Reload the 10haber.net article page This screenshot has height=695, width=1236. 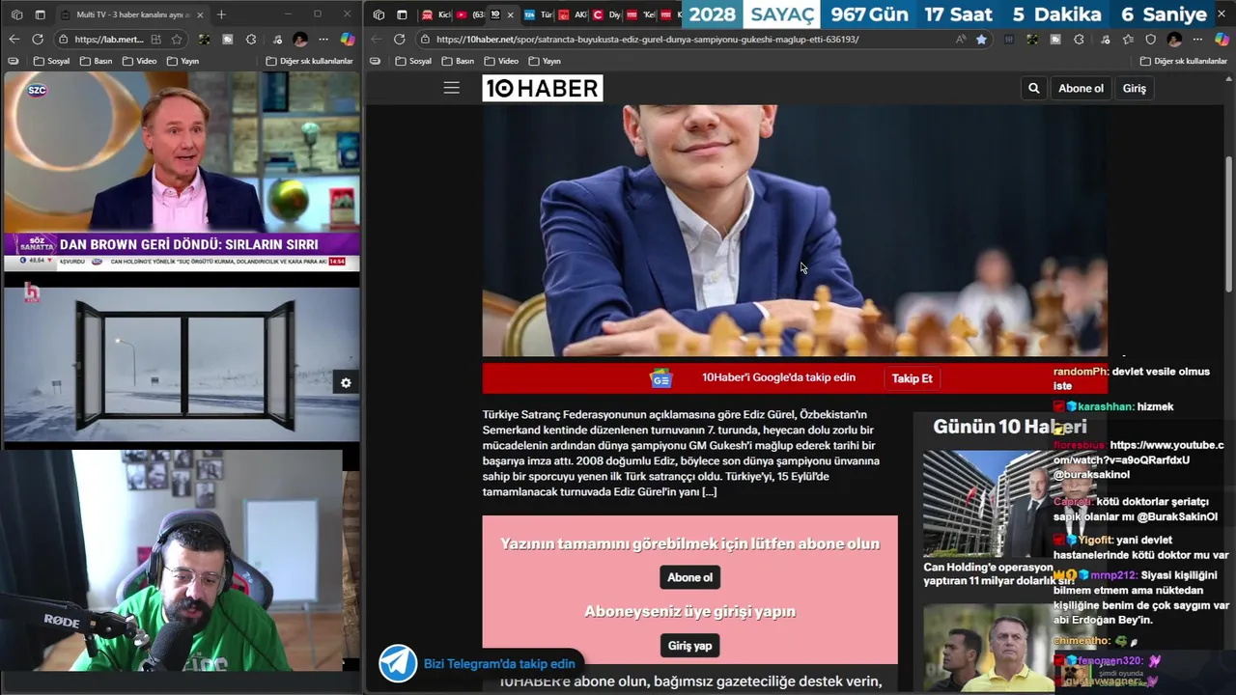click(x=399, y=39)
